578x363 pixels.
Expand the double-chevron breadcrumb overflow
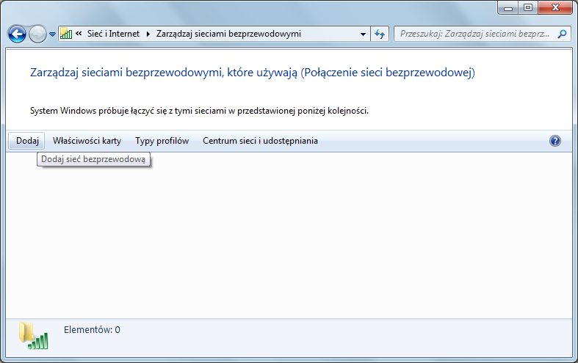coord(79,34)
